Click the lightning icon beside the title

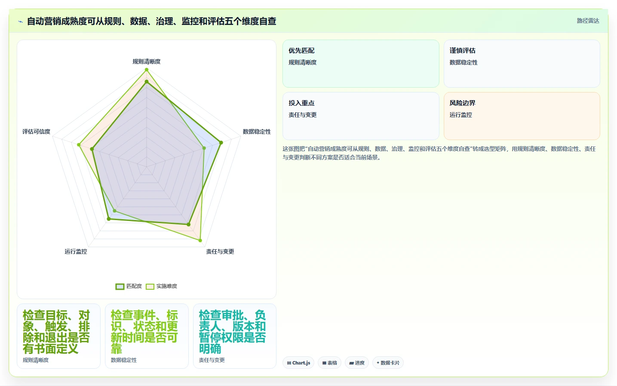click(x=20, y=21)
